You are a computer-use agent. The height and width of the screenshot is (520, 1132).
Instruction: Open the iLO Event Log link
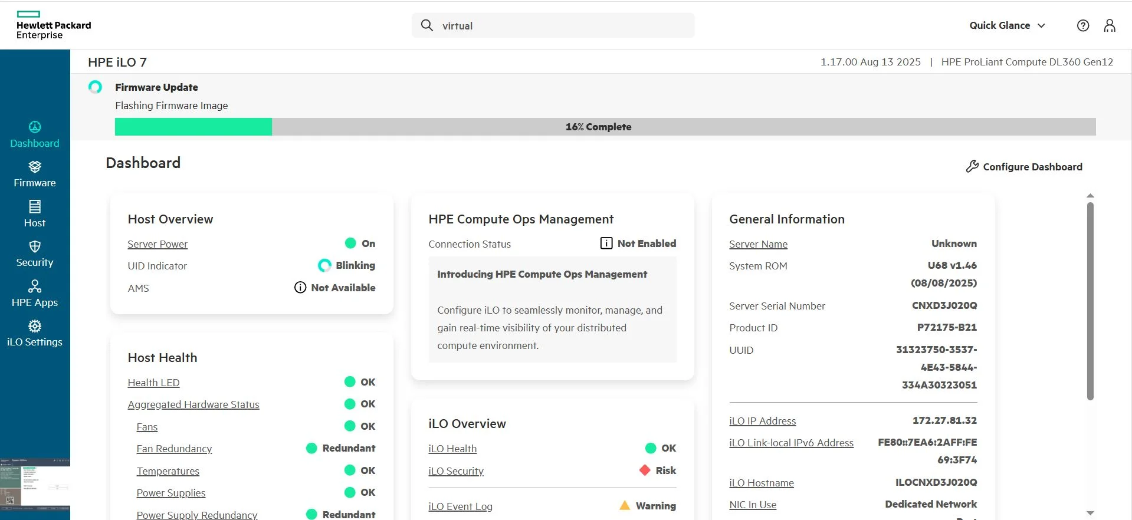(x=460, y=506)
